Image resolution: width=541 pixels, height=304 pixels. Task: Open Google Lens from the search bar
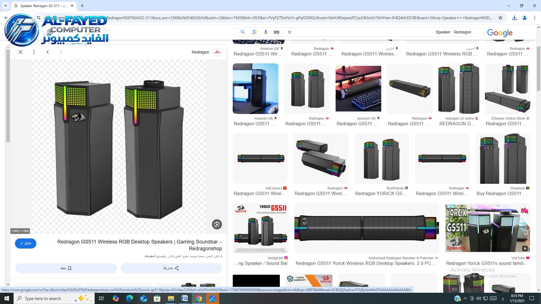point(254,32)
